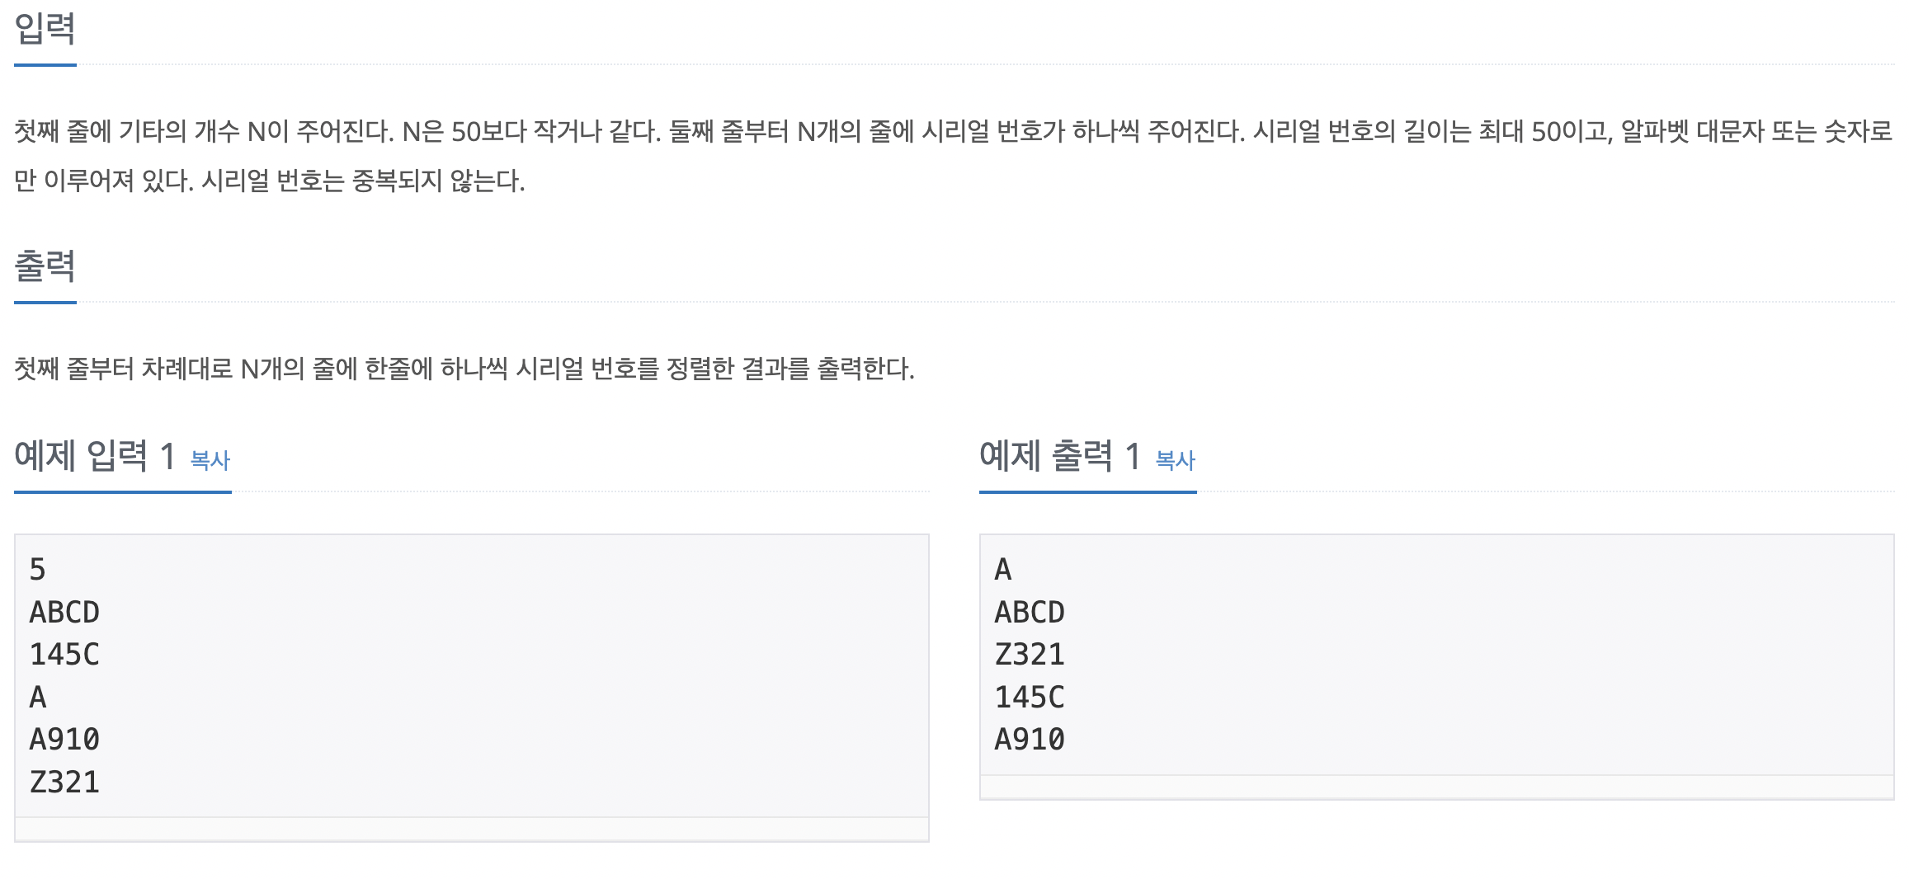Click the number 5 in sample input
1909x879 pixels.
37,570
